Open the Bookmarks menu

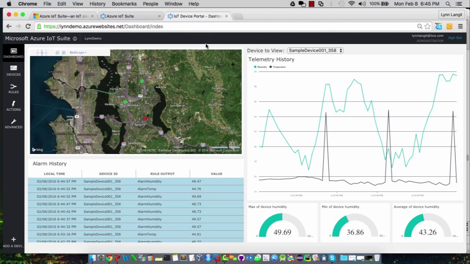click(x=124, y=4)
